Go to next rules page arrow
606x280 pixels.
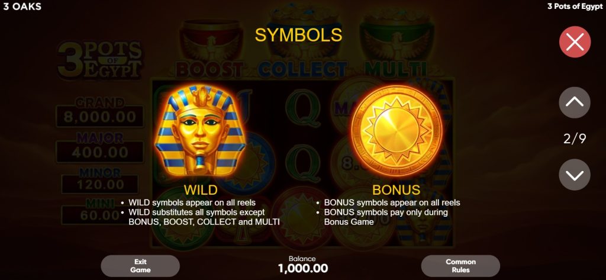point(574,175)
